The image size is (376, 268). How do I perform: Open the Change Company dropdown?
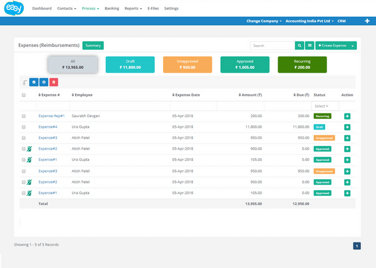[263, 21]
